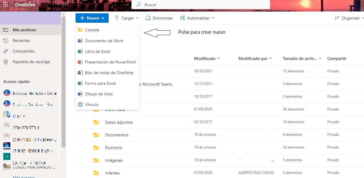
Task: Click the folder icon of Imágenes
Action: [96, 160]
